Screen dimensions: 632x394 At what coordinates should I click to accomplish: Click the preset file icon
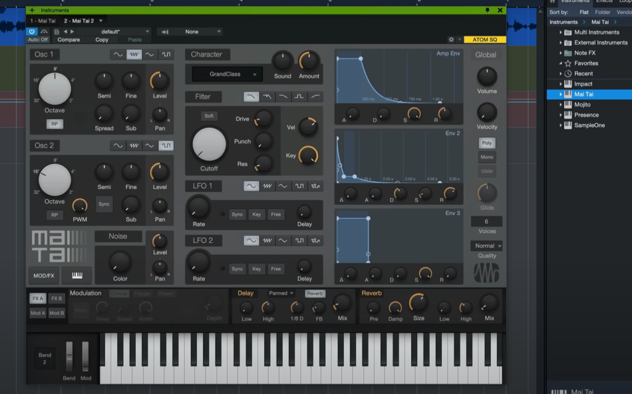56,31
